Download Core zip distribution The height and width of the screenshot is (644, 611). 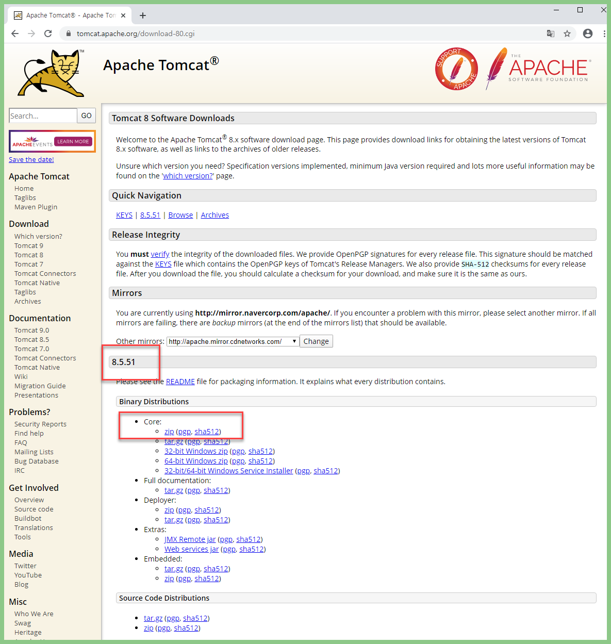pyautogui.click(x=169, y=432)
